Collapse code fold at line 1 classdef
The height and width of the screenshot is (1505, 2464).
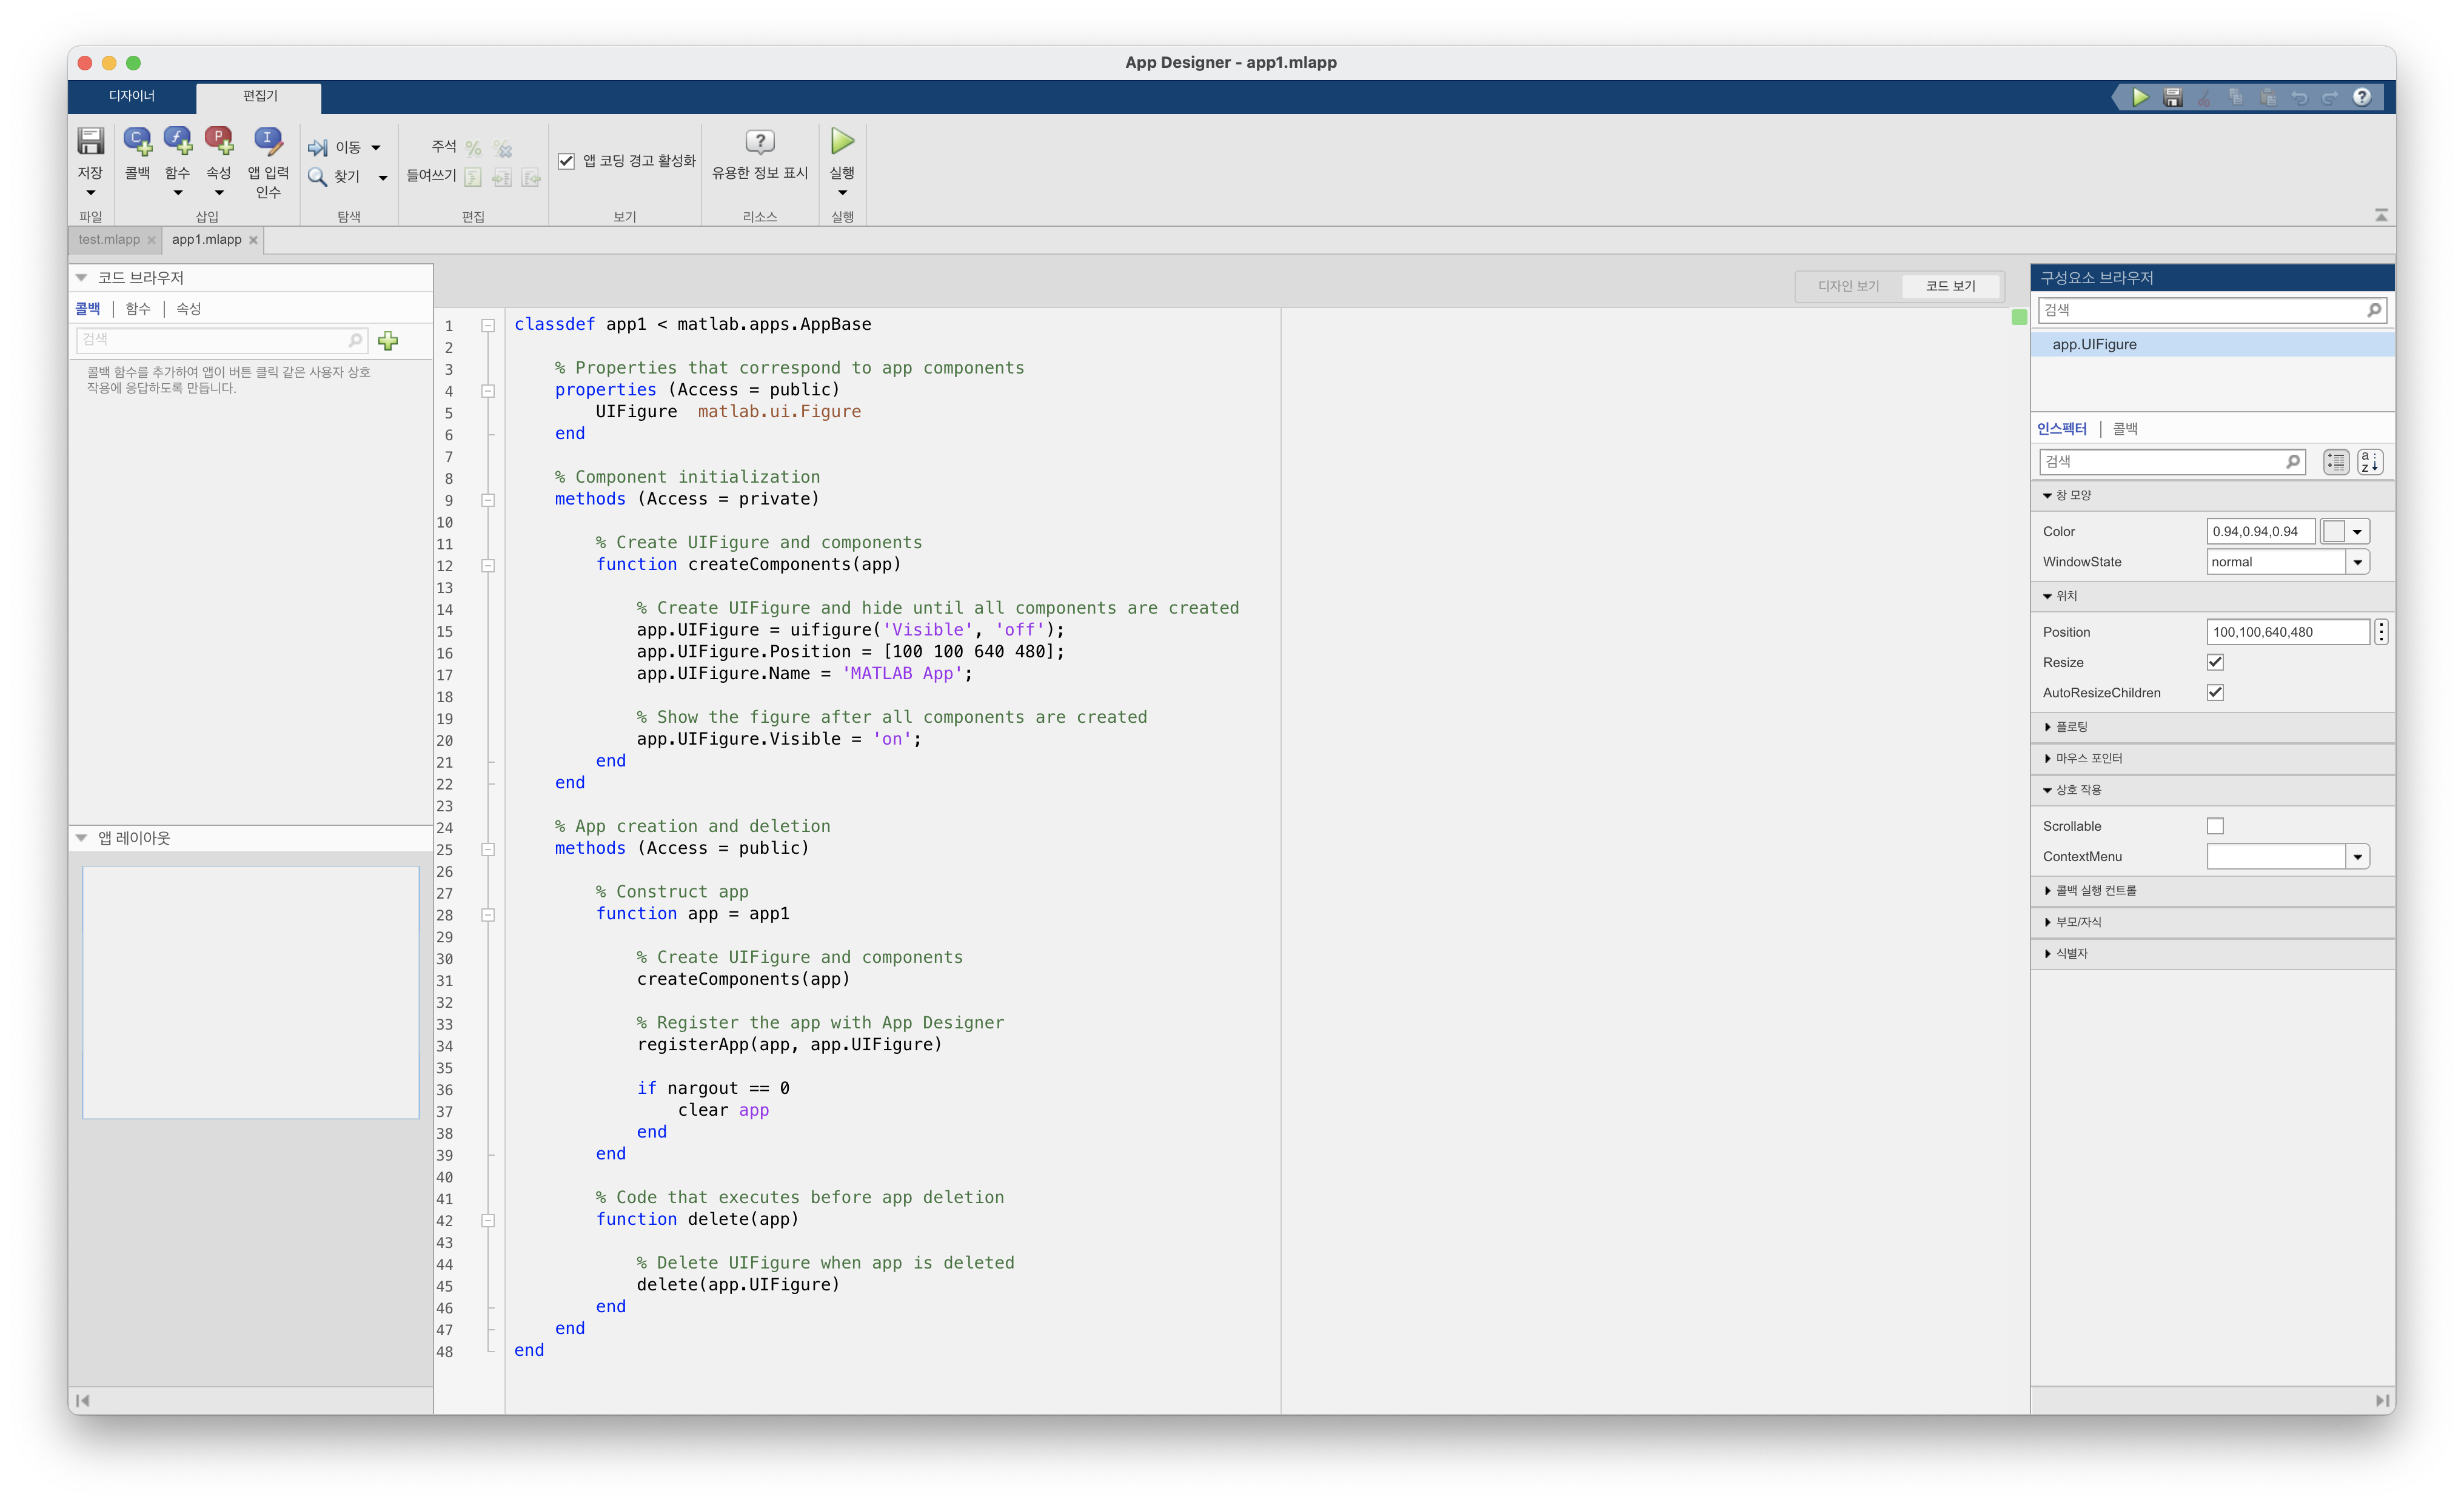(x=488, y=325)
